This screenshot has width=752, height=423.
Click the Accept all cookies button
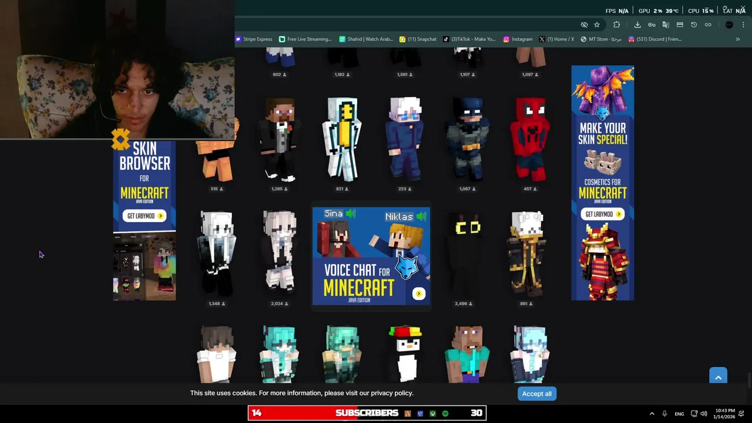(x=537, y=394)
